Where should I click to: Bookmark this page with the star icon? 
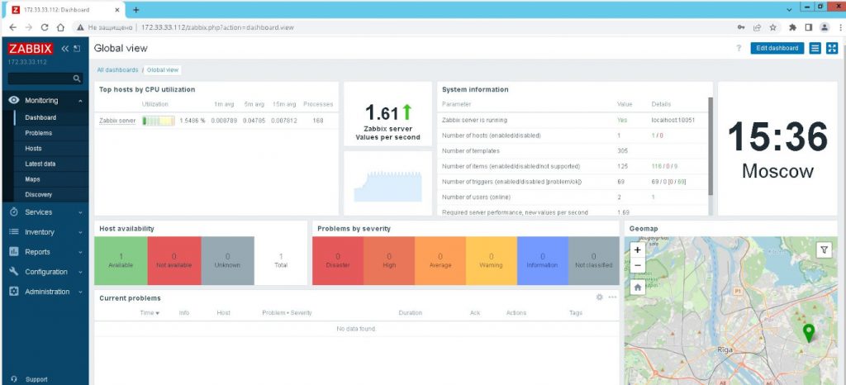[x=771, y=26]
